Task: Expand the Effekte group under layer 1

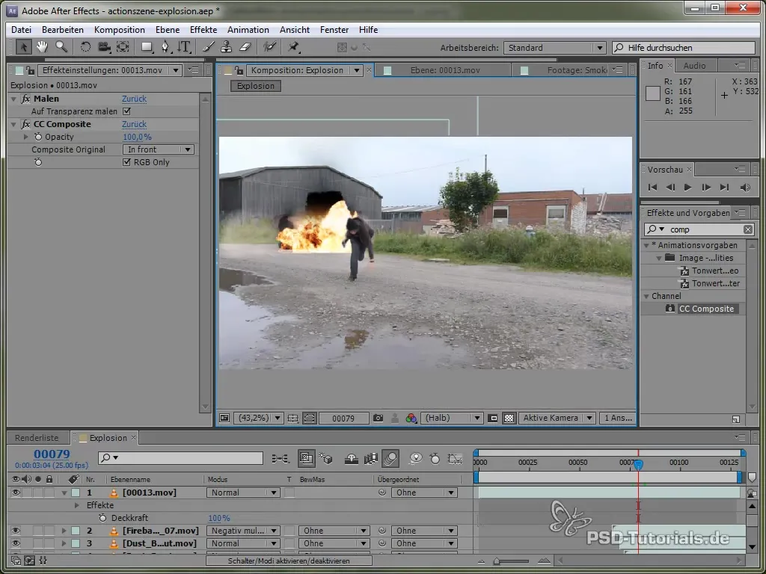Action: click(x=77, y=505)
